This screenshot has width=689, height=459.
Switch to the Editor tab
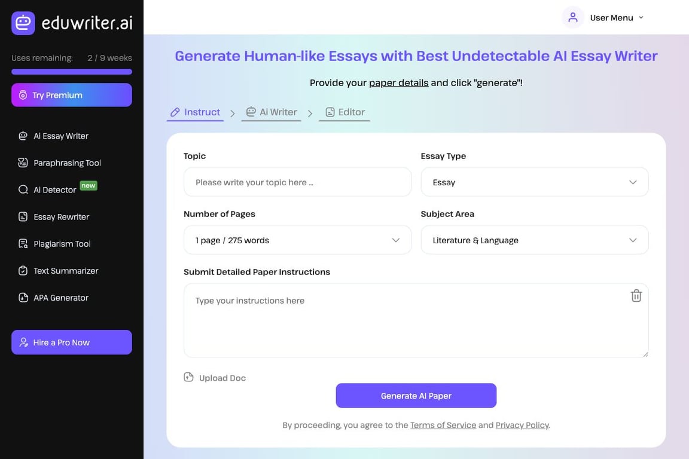(x=345, y=112)
